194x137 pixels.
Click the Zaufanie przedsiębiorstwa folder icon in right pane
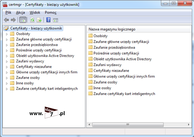90,47
